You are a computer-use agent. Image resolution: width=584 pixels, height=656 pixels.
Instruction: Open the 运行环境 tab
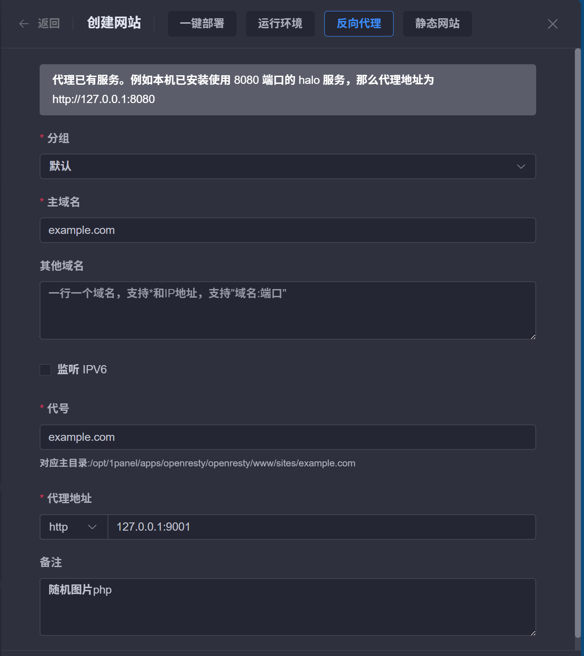[280, 24]
